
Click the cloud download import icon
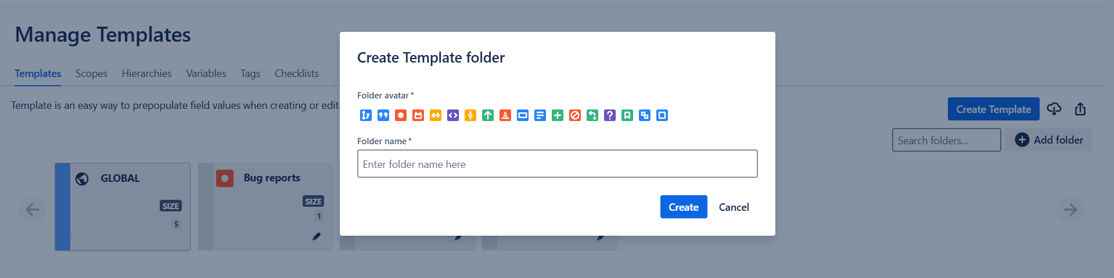point(1054,109)
